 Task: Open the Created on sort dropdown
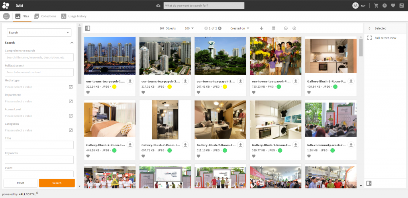pyautogui.click(x=239, y=28)
